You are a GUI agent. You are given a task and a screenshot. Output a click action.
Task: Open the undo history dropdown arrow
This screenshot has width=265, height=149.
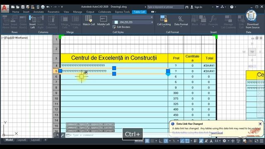[x=51, y=7]
